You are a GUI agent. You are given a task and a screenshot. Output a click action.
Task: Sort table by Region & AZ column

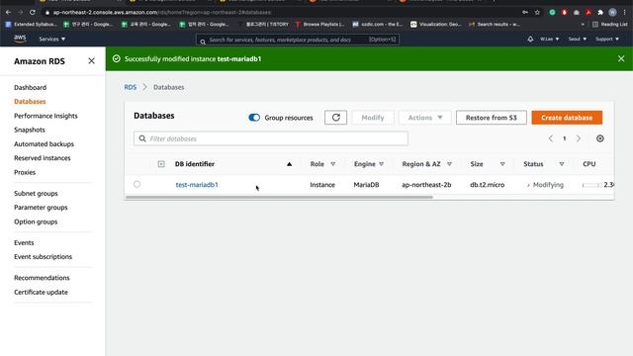click(449, 164)
